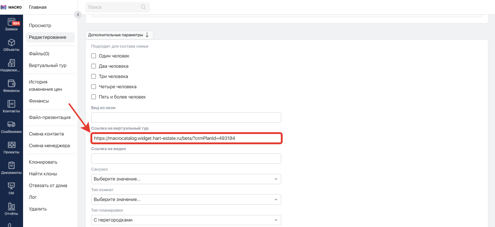495x227 pixels.
Task: Open the Документы clipboard icon
Action: 11,165
